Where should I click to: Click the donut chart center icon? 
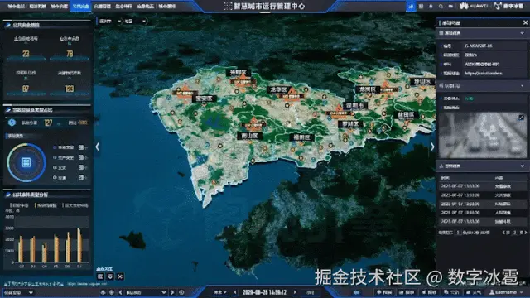(26, 162)
